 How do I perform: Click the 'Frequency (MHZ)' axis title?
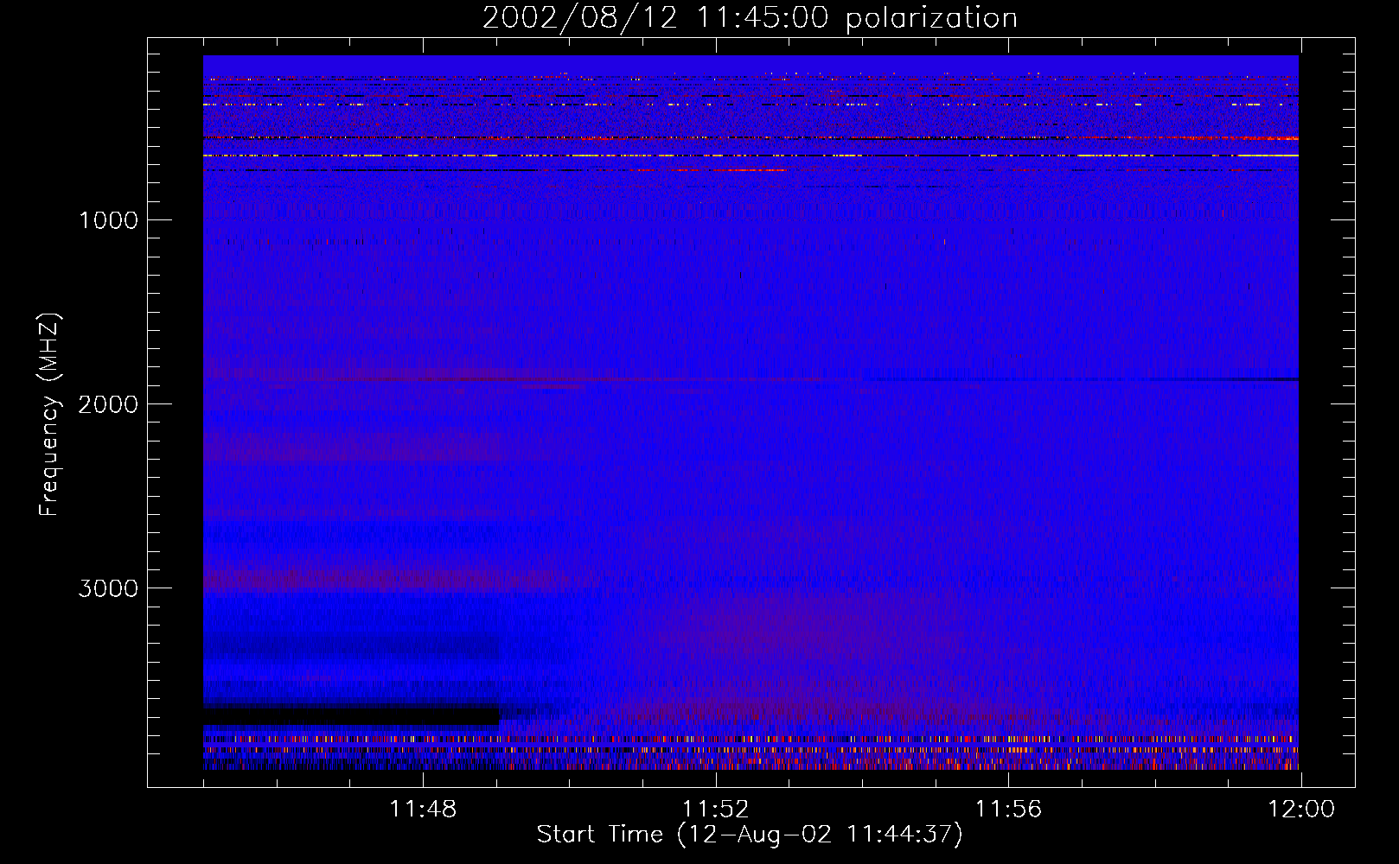tap(49, 415)
